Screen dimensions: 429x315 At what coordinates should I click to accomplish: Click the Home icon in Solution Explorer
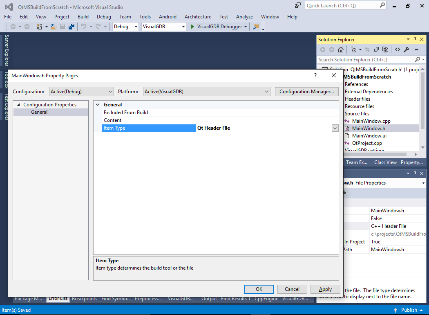pyautogui.click(x=341, y=49)
